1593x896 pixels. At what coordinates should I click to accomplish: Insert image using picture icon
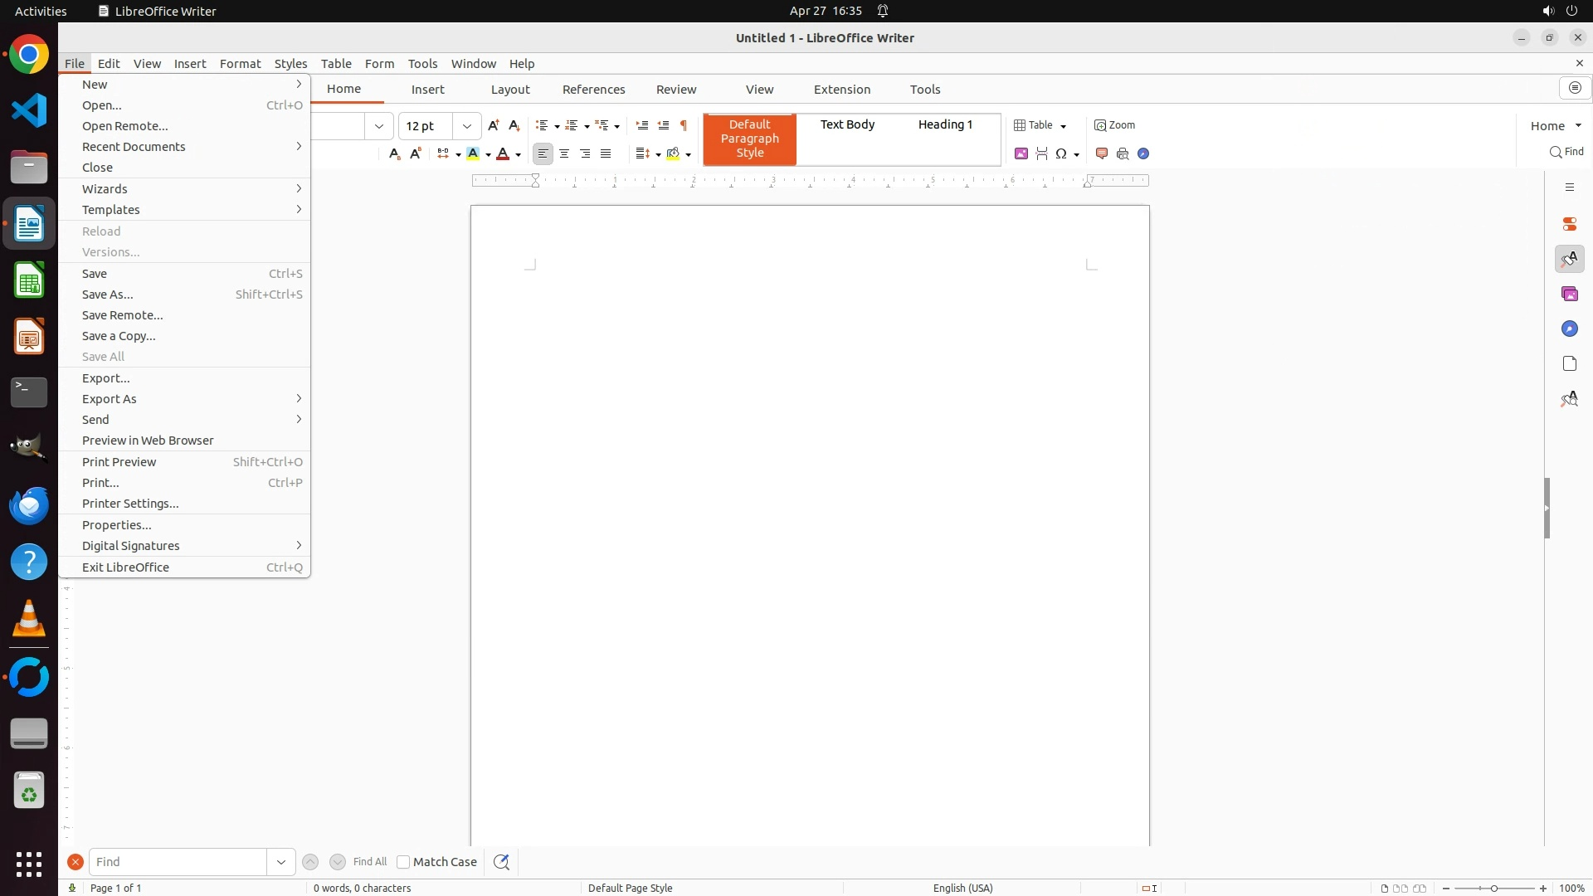click(1021, 153)
